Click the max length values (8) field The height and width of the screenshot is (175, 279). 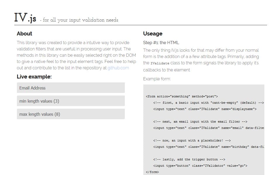70,114
